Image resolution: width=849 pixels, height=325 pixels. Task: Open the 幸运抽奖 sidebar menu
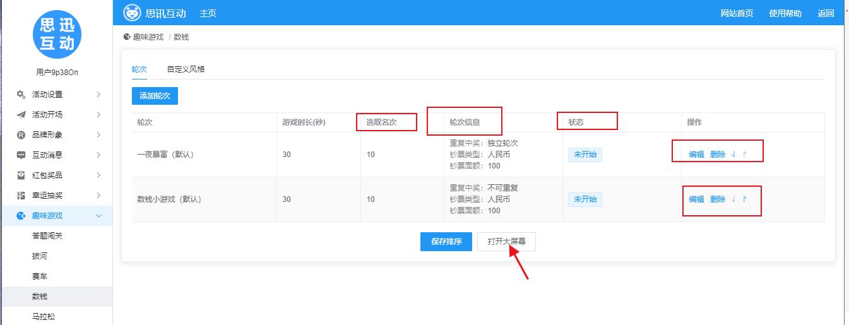(56, 196)
